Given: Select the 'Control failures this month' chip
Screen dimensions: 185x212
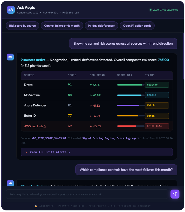Looking at the screenshot, I should point(62,26).
